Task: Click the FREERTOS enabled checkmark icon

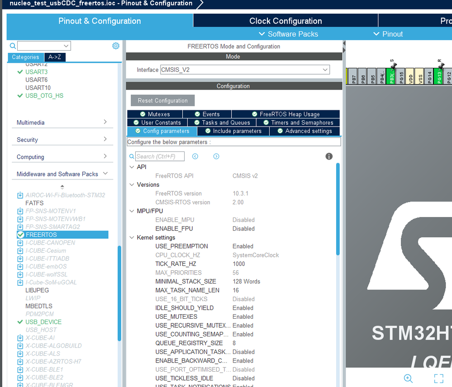Action: click(20, 235)
